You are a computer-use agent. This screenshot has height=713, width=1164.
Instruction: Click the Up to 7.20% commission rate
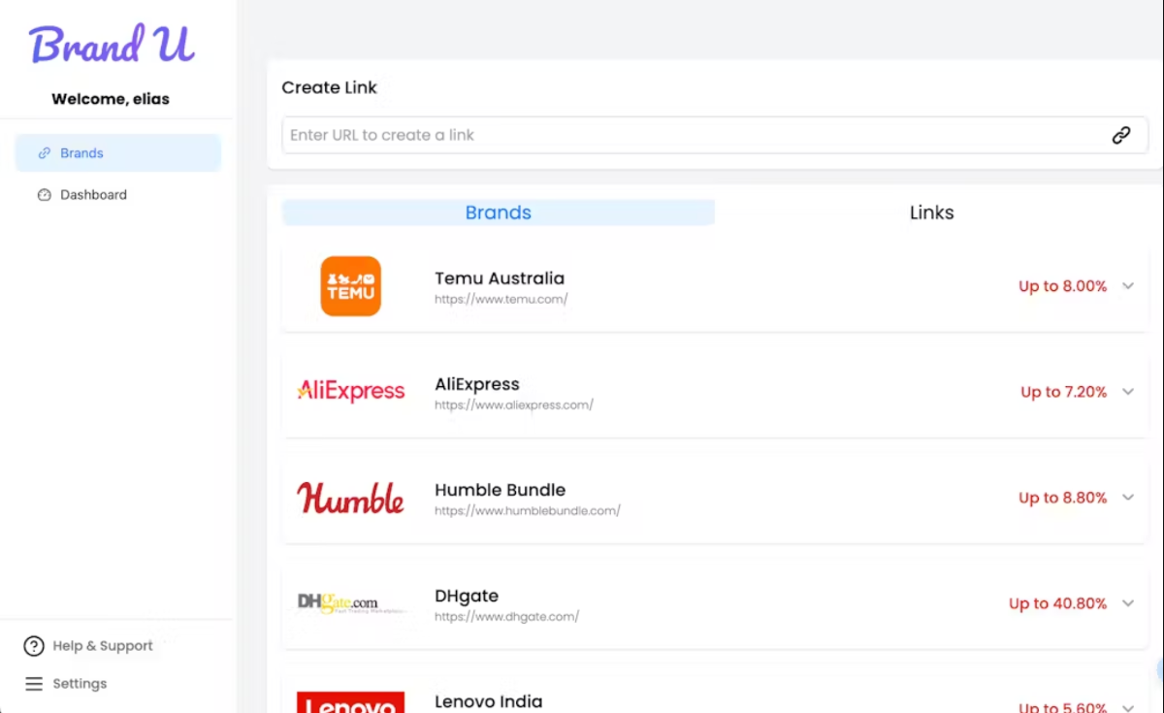click(1064, 392)
